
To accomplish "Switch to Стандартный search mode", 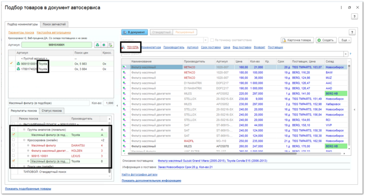I will [x=161, y=32].
